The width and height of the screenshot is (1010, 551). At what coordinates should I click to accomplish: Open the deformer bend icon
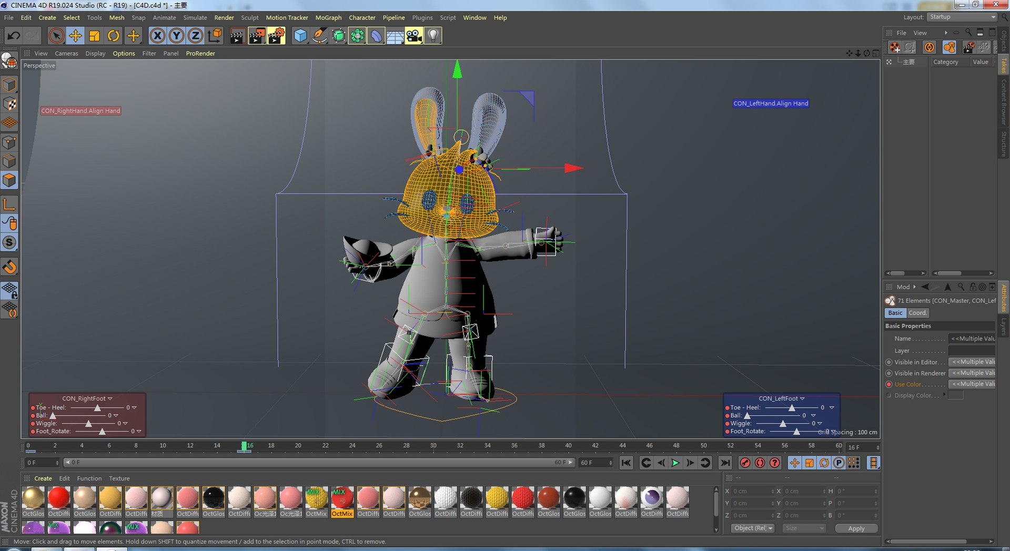coord(376,36)
